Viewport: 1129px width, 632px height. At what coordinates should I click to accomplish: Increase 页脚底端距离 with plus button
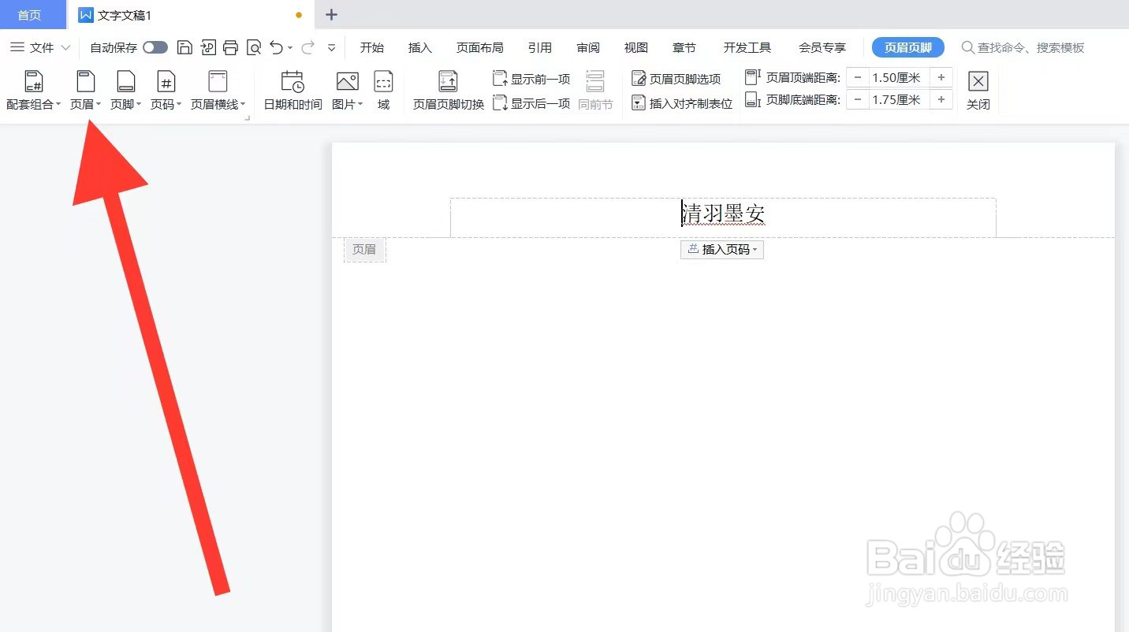[x=941, y=99]
